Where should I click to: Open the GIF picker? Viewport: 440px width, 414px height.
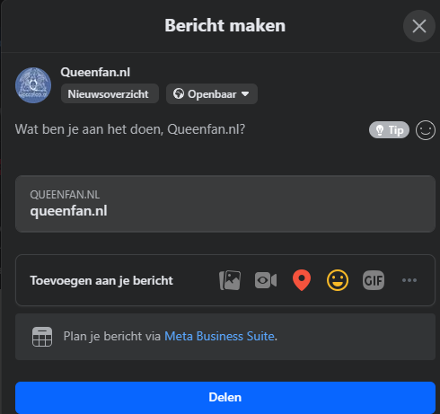pos(374,280)
